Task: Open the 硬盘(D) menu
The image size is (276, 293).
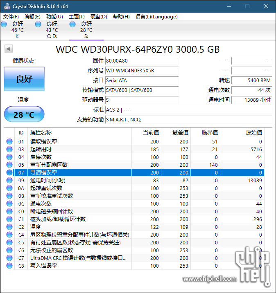Action: tap(99, 17)
